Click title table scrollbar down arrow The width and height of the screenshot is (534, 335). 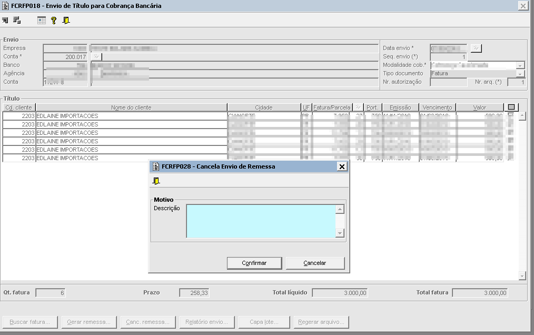coord(522,275)
